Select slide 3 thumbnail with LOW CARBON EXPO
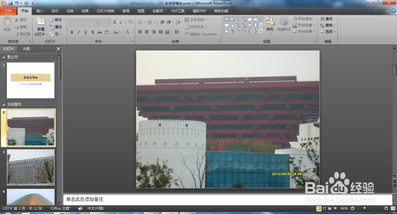Screen dimensions: 397x214 click(x=31, y=167)
